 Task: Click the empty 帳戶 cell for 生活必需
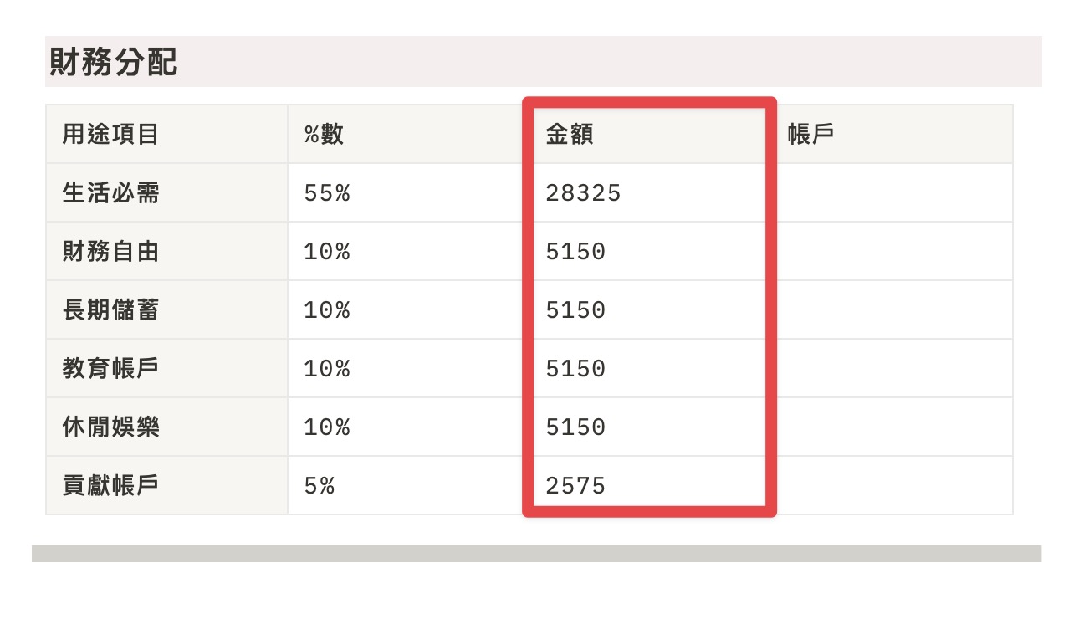pos(892,192)
